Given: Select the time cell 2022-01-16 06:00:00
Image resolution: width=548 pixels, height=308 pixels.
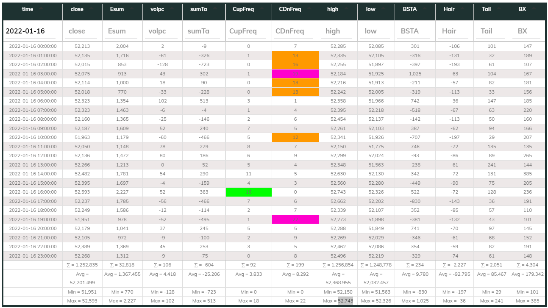Looking at the screenshot, I should coord(33,101).
